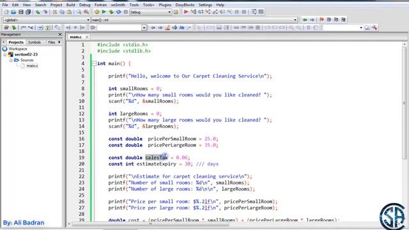
Task: Click the Abort build stop icon
Action: point(126,12)
